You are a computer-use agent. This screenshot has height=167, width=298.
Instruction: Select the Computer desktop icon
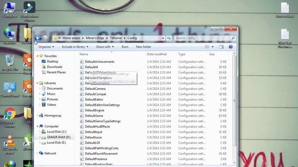coord(10,10)
